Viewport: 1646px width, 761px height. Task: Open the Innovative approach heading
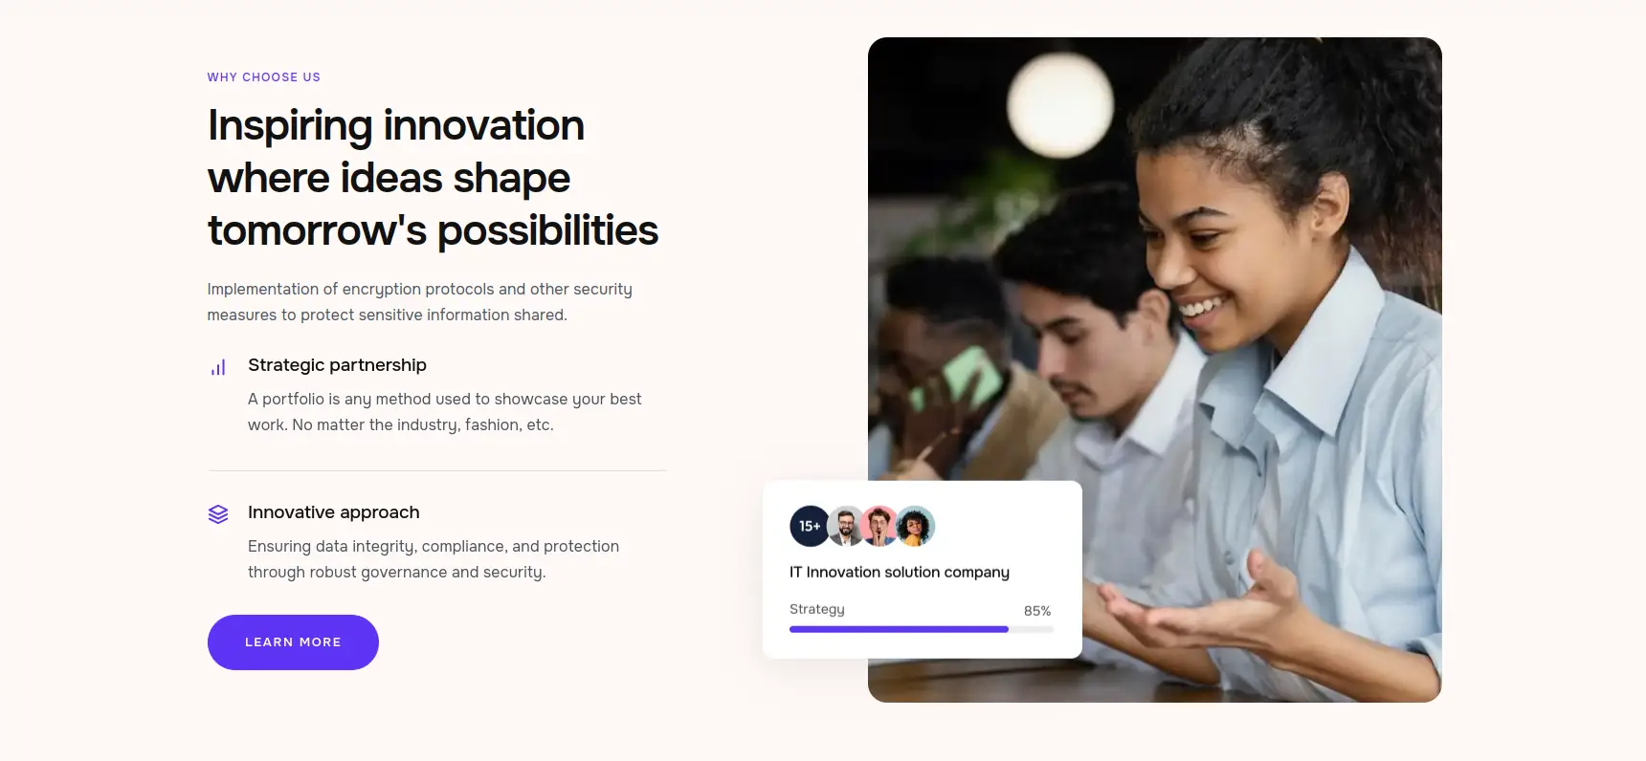tap(333, 512)
